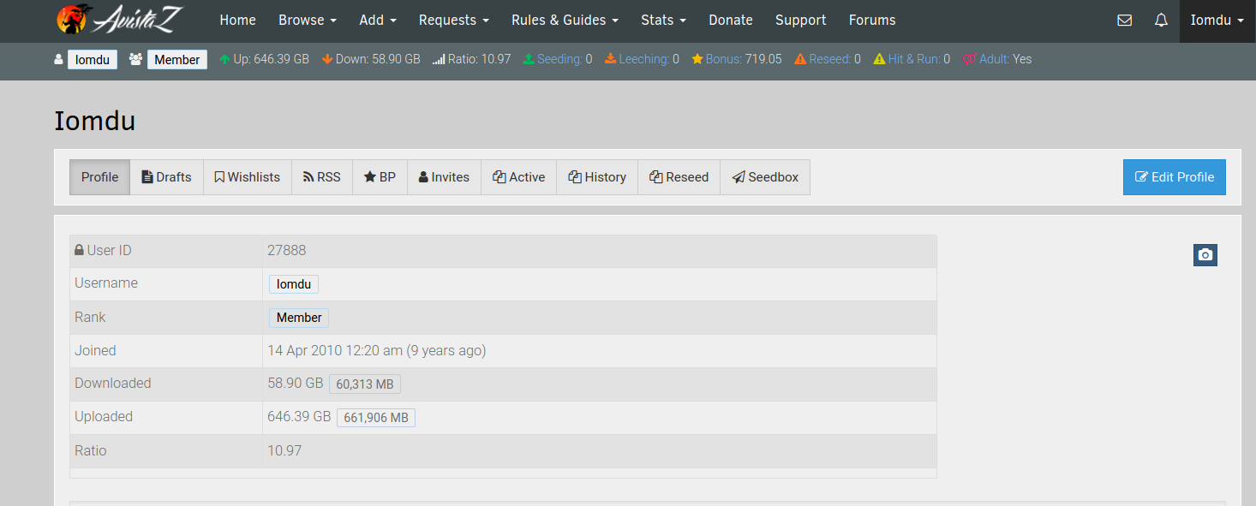Image resolution: width=1256 pixels, height=506 pixels.
Task: Click the Adult gender symbol icon
Action: [x=970, y=60]
